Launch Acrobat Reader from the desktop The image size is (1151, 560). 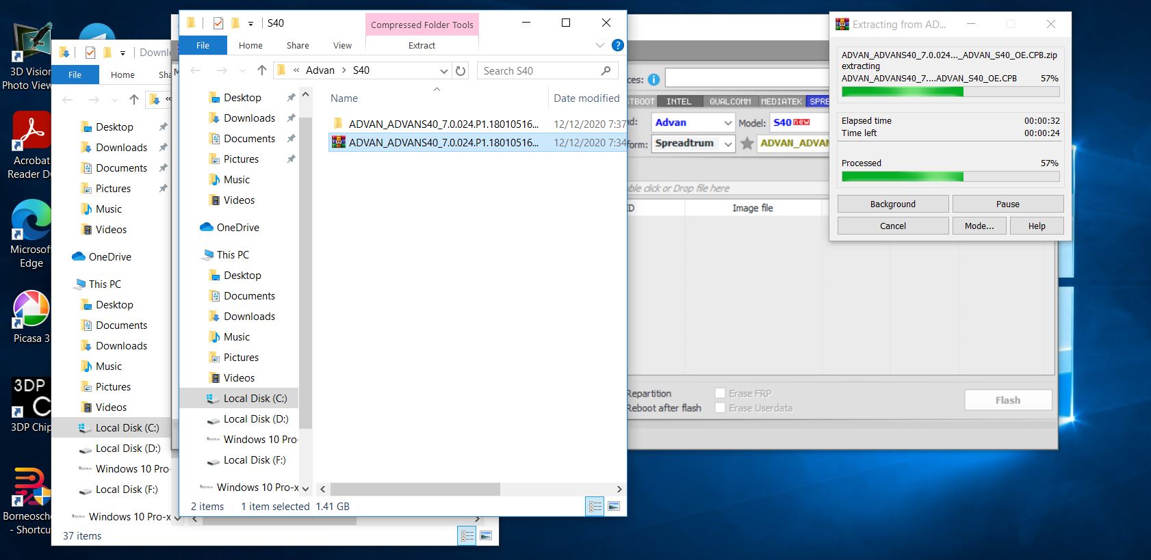pyautogui.click(x=30, y=145)
